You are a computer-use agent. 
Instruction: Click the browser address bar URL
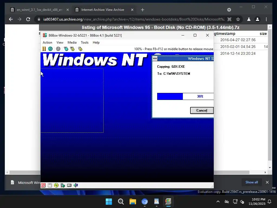[x=134, y=19]
